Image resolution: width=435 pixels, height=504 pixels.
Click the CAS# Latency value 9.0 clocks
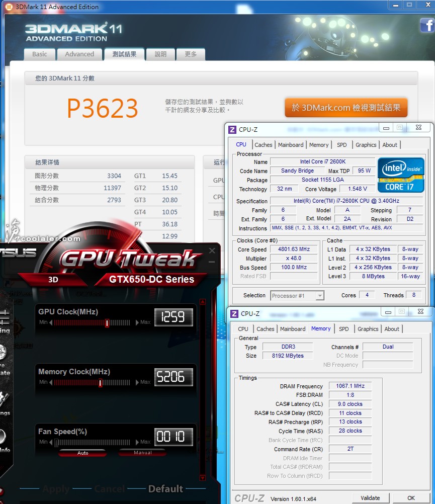[350, 404]
